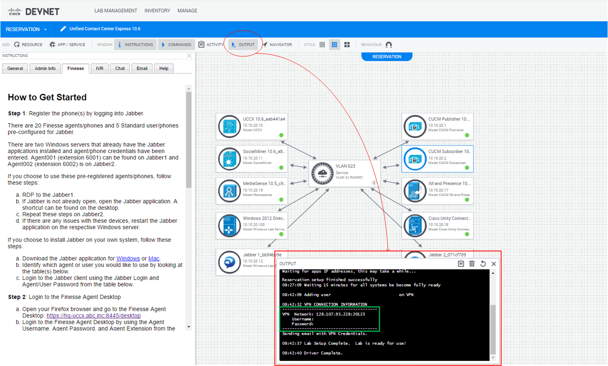Open the Windows Jabber download link
The height and width of the screenshot is (366, 608).
[x=128, y=258]
